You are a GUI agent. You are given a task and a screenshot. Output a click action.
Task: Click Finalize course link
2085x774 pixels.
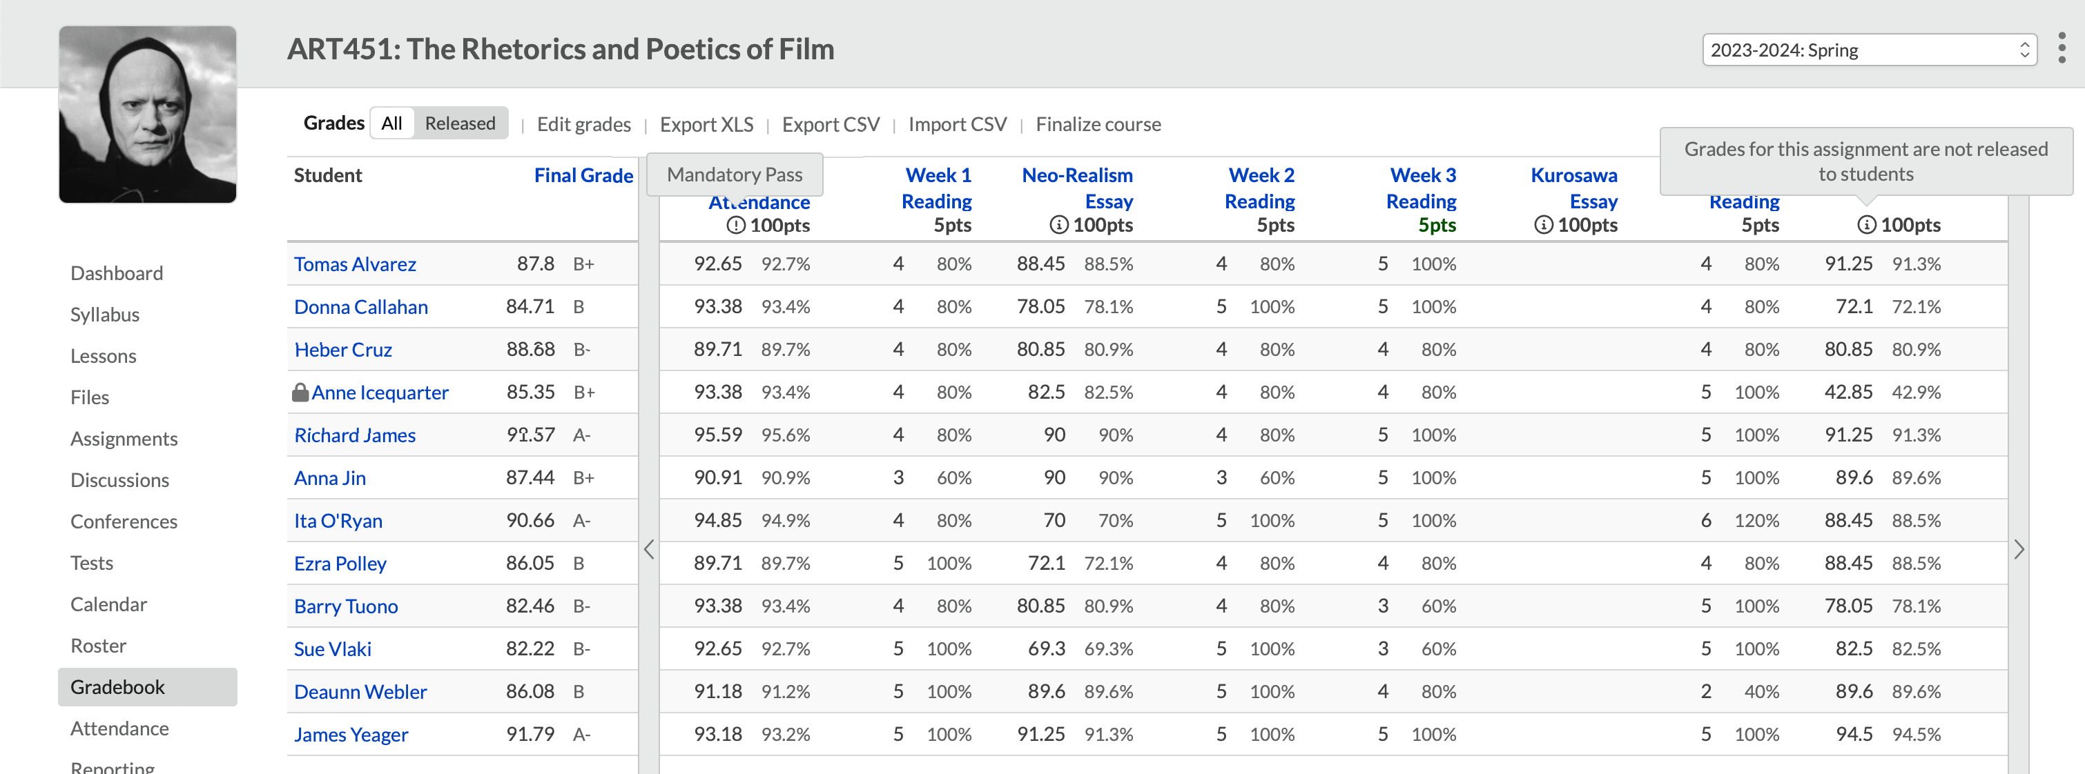pyautogui.click(x=1098, y=125)
